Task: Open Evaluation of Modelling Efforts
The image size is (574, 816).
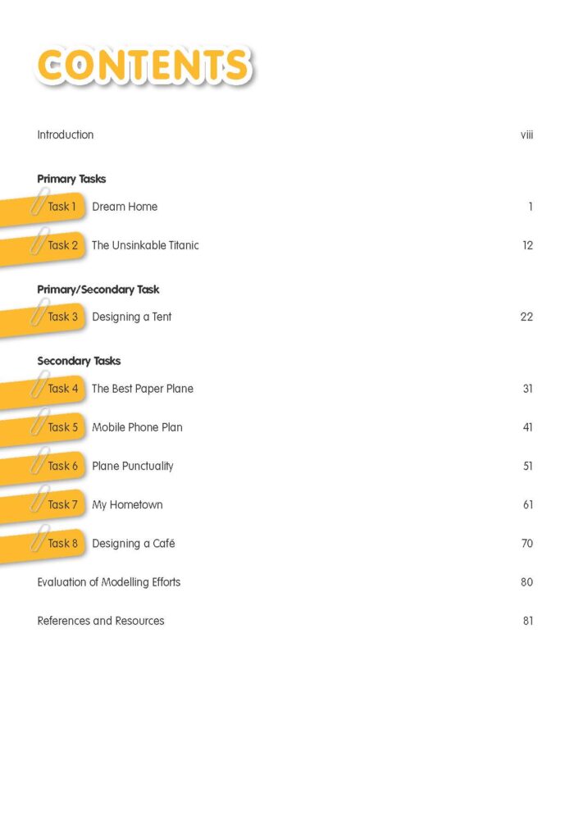Action: 109,582
